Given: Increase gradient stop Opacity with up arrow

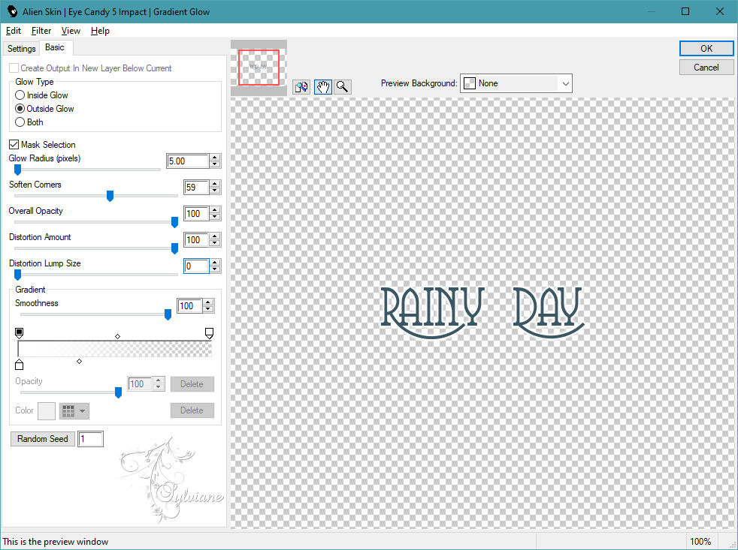Looking at the screenshot, I should (x=159, y=380).
